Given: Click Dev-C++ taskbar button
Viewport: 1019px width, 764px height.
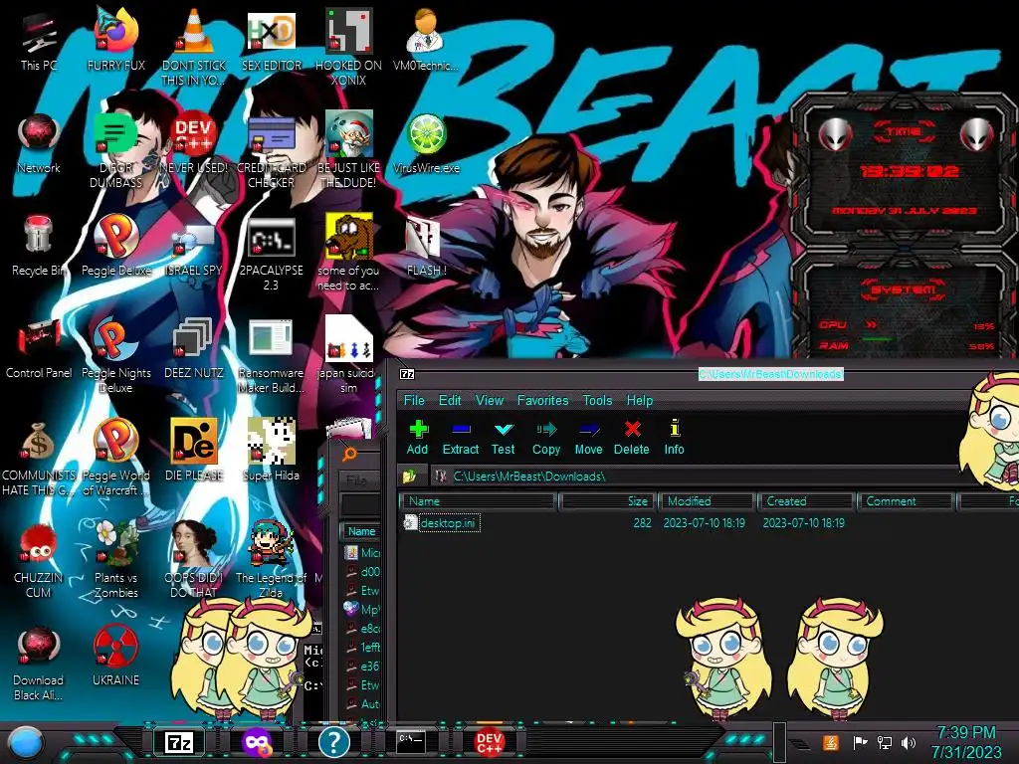Looking at the screenshot, I should (x=489, y=742).
